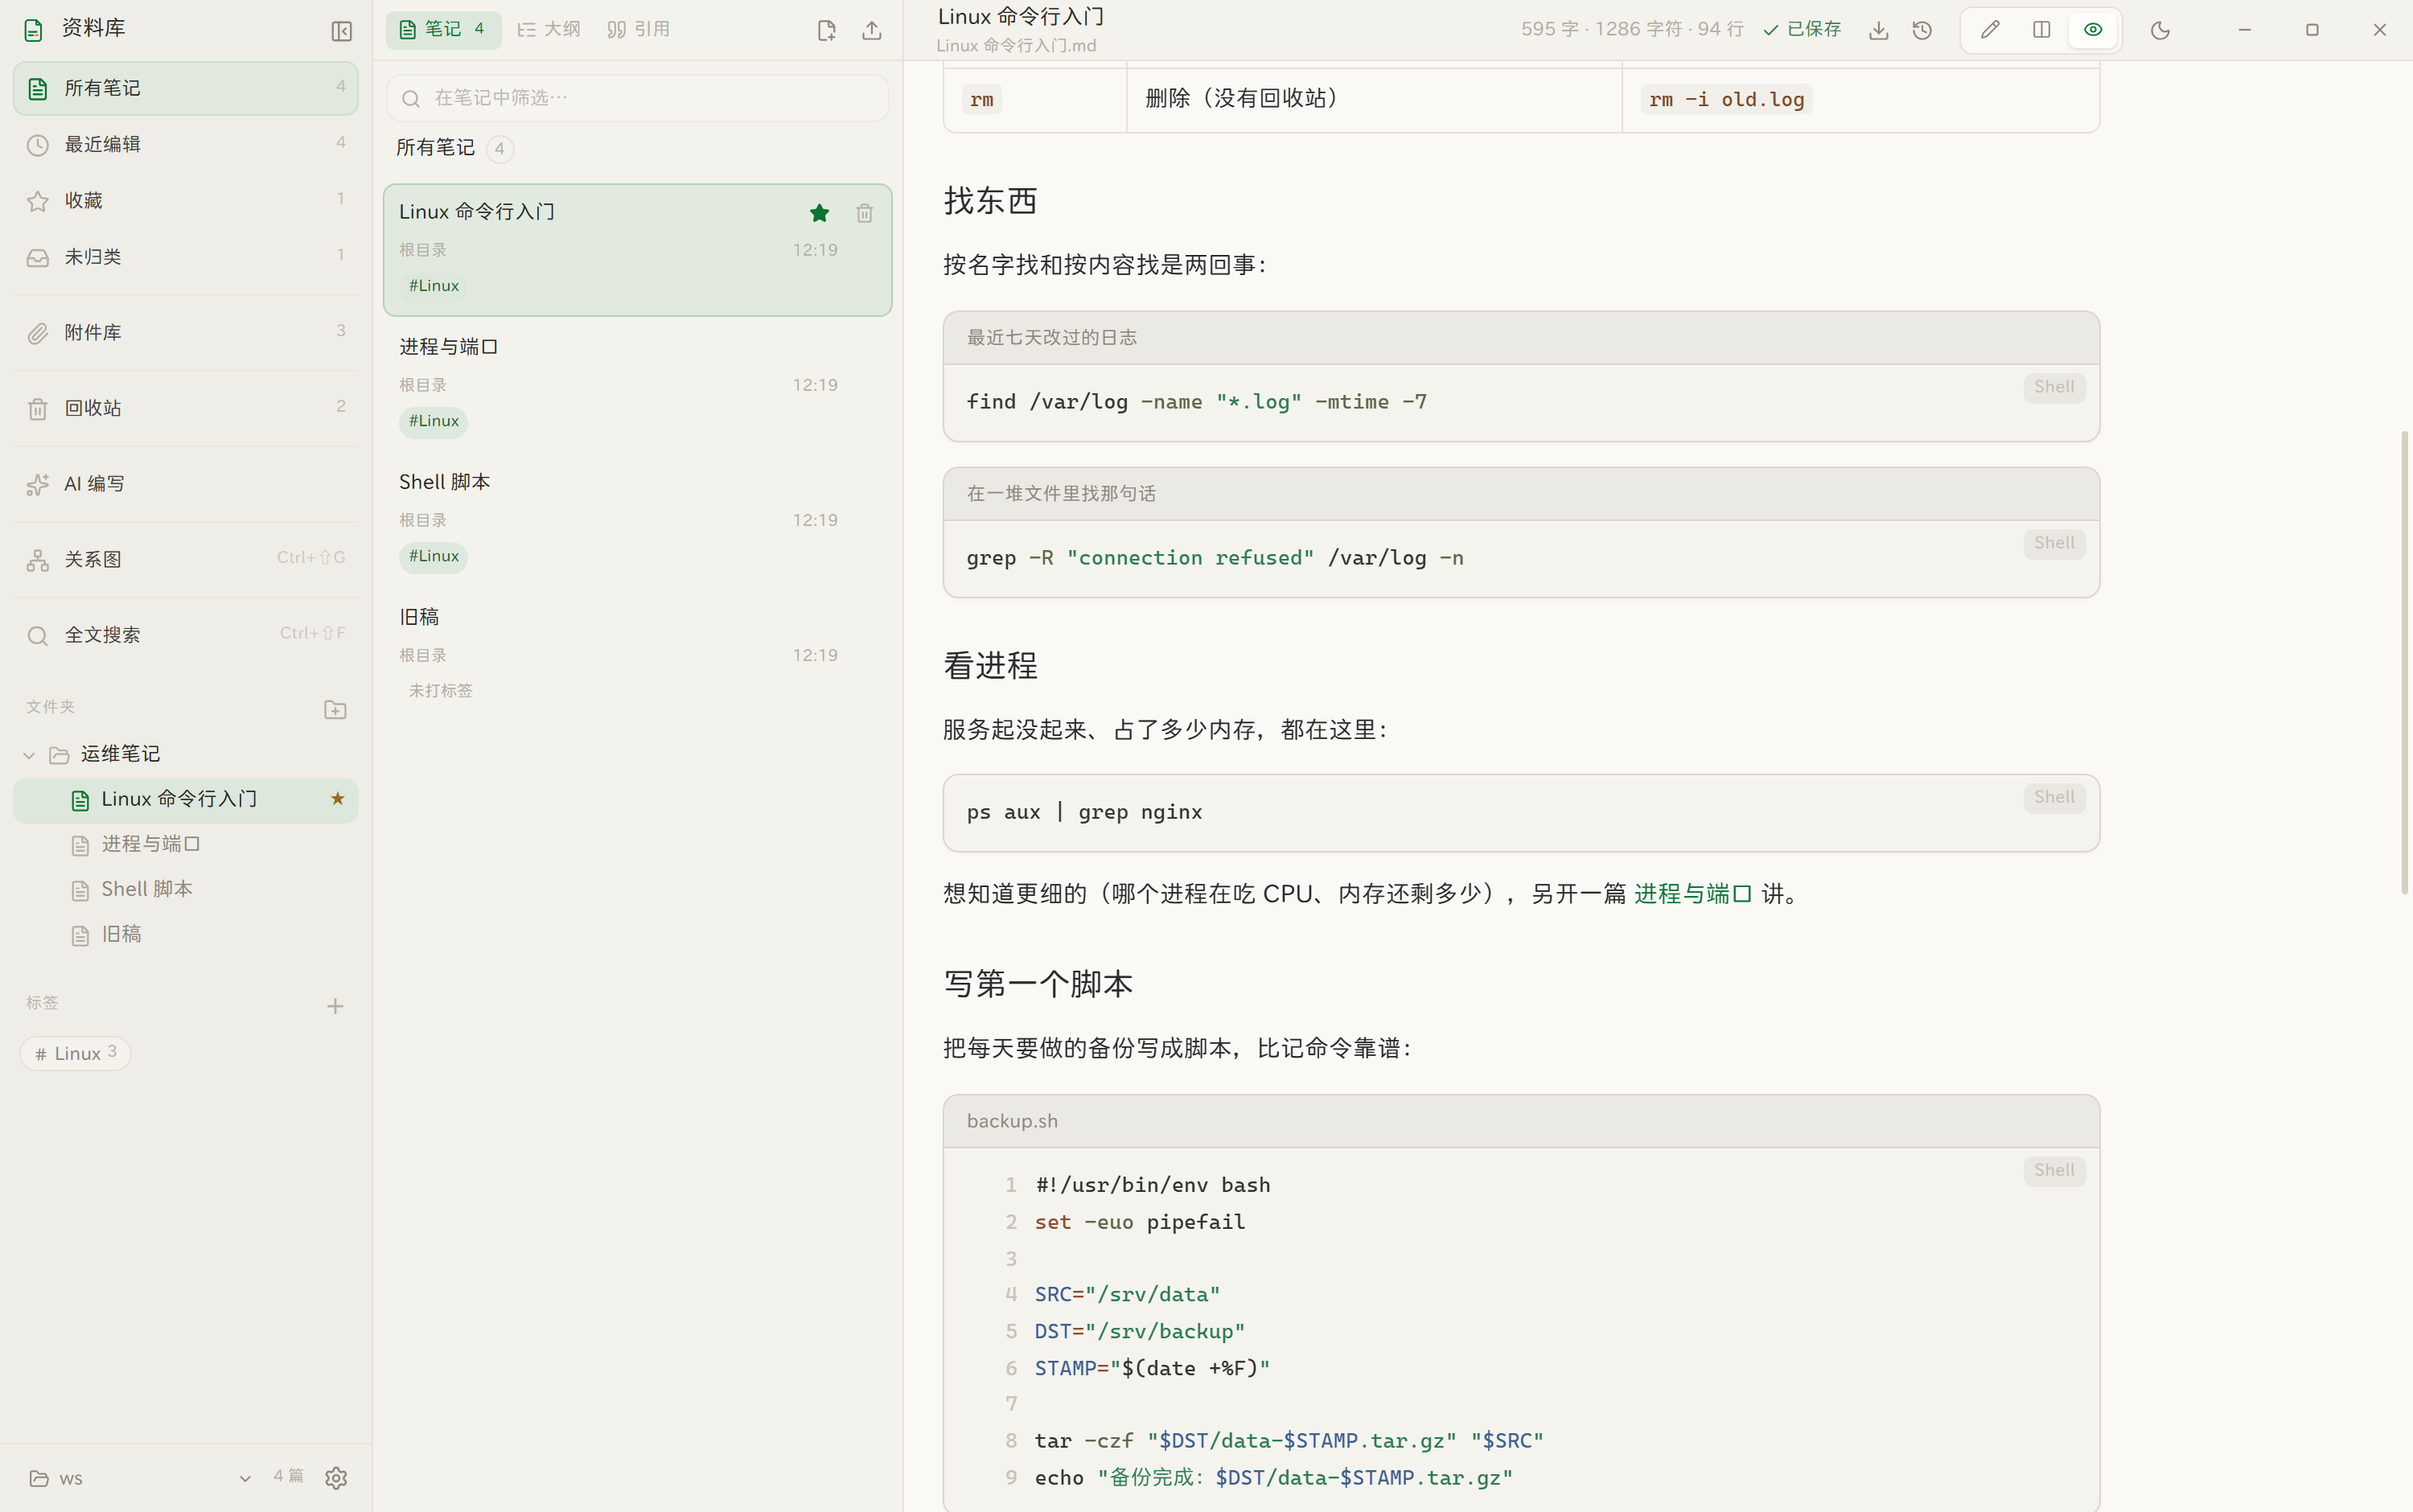Switch to edit mode with the pencil icon
The image size is (2413, 1512).
tap(1990, 30)
